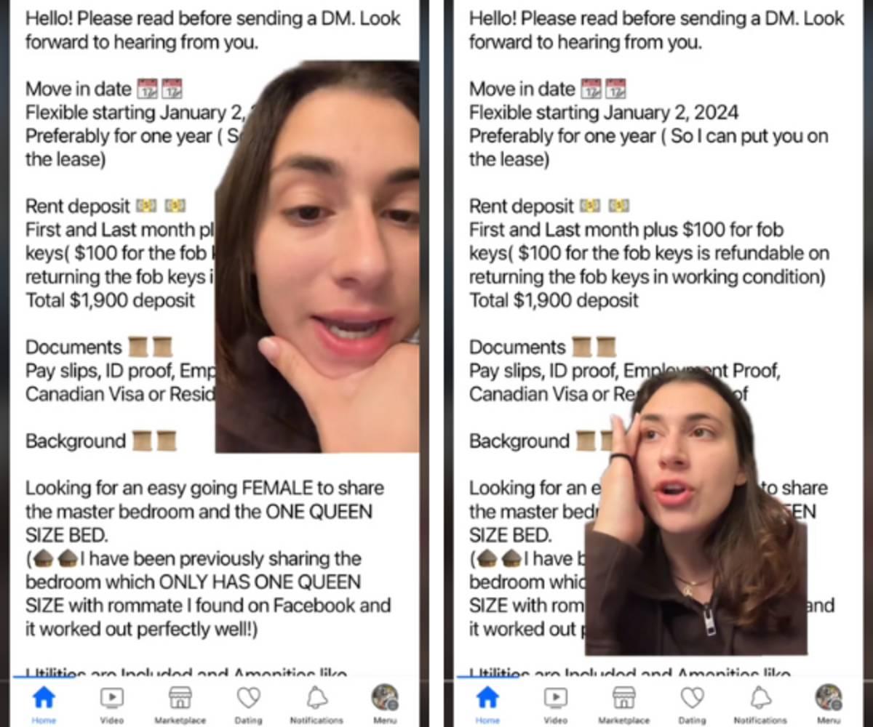Image resolution: width=873 pixels, height=727 pixels.
Task: Open Video tab in the right panel
Action: [555, 699]
